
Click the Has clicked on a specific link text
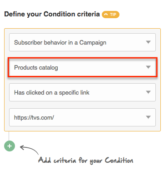[52, 92]
